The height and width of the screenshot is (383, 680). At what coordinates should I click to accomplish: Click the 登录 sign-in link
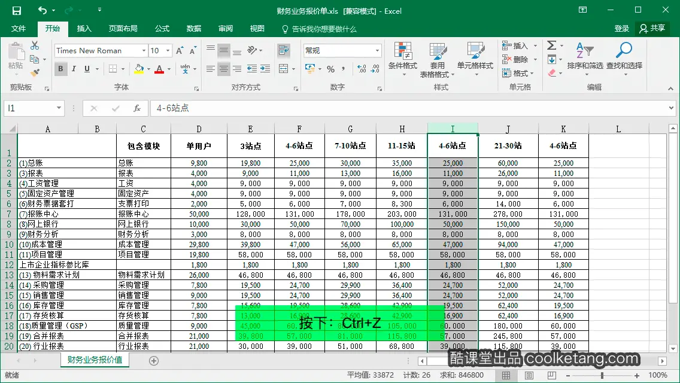[622, 29]
